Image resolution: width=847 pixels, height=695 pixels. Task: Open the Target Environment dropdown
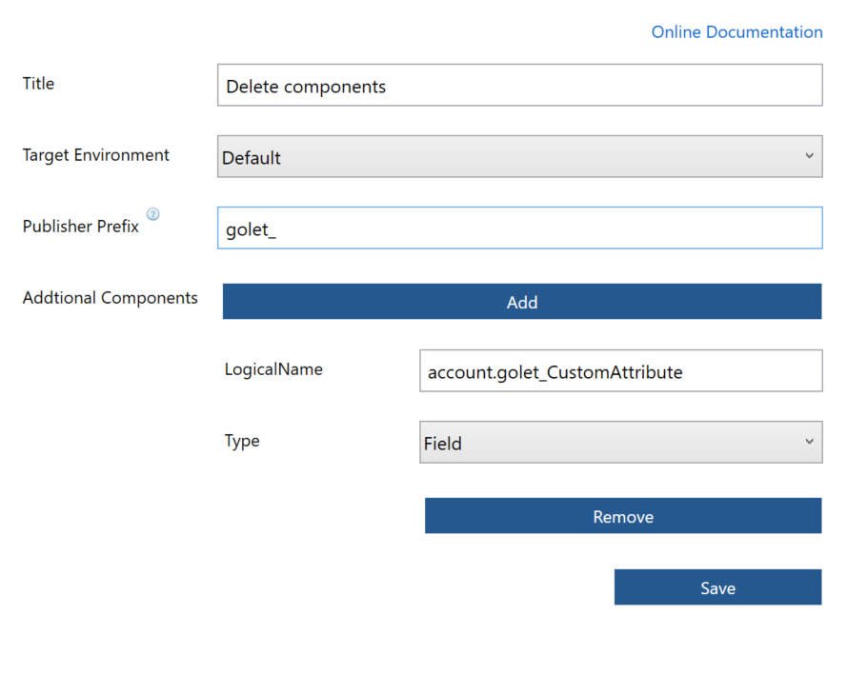coord(519,157)
